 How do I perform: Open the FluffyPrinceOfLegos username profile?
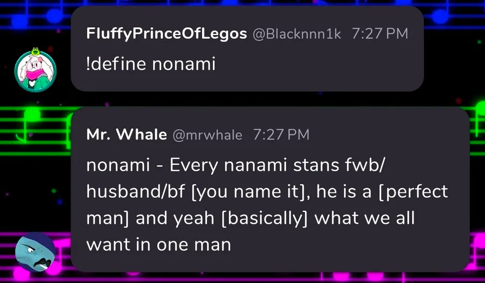(x=166, y=33)
